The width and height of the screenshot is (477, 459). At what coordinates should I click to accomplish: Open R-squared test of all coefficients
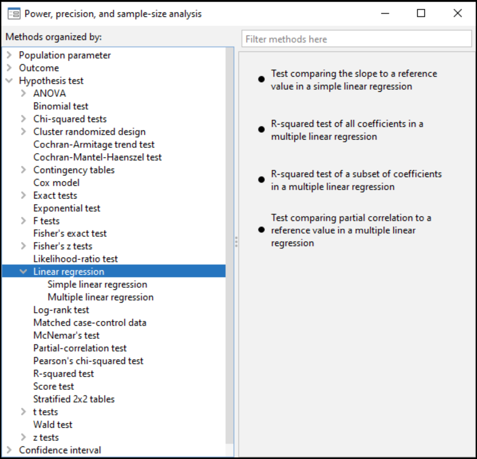347,130
